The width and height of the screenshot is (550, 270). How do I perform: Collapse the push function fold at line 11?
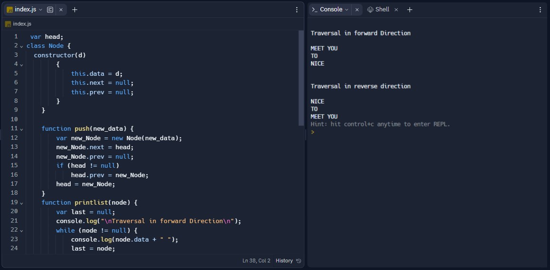click(21, 129)
